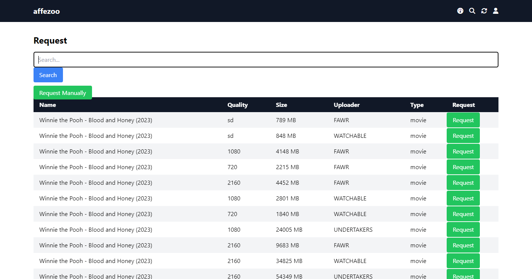
Task: Select the movie name in the 789 MB row
Action: 96,120
